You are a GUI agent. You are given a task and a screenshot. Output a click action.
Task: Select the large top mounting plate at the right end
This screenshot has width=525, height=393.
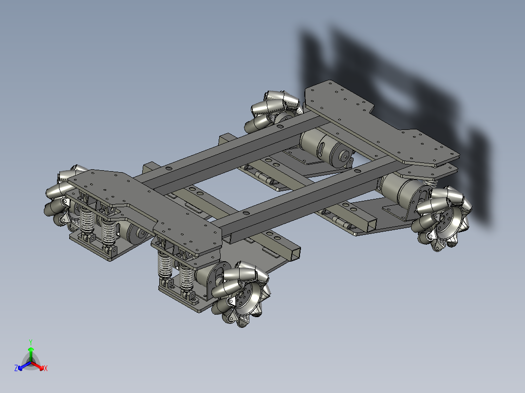tap(382, 124)
